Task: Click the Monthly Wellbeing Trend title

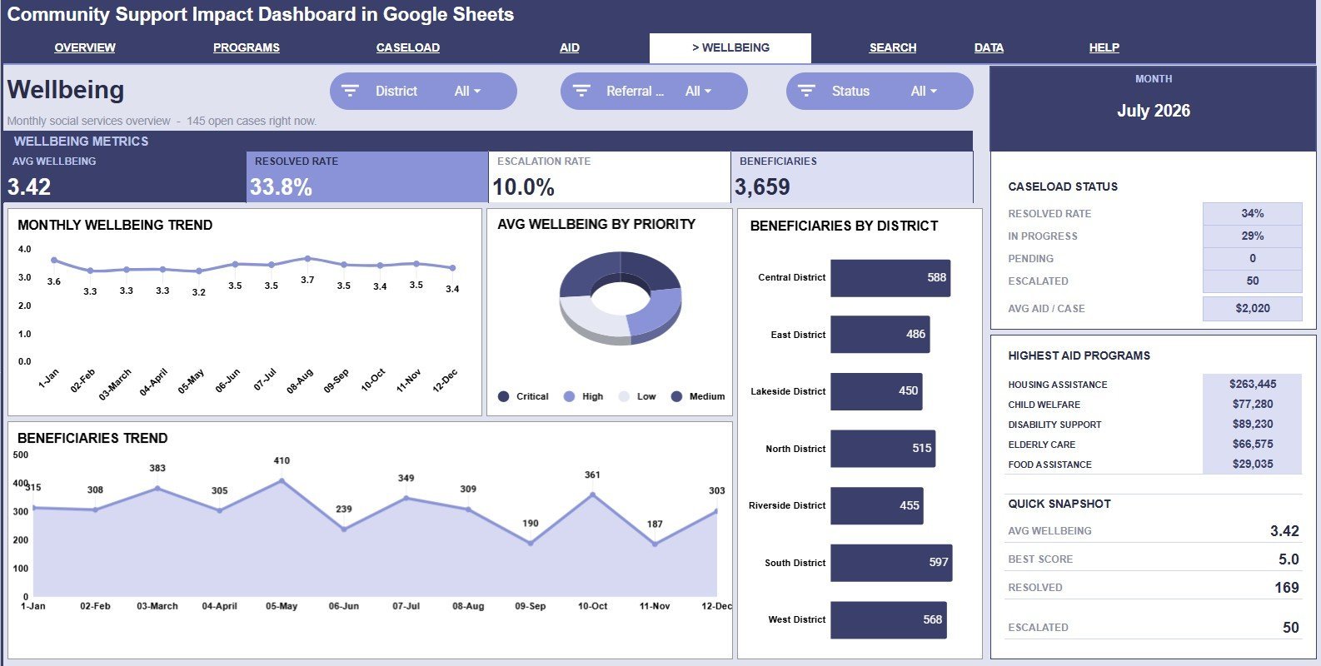Action: [115, 225]
